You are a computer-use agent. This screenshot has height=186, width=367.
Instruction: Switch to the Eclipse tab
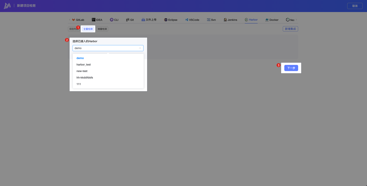(171, 20)
